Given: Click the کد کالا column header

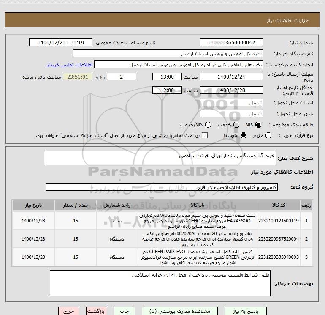Looking at the screenshot, I should (279, 205).
